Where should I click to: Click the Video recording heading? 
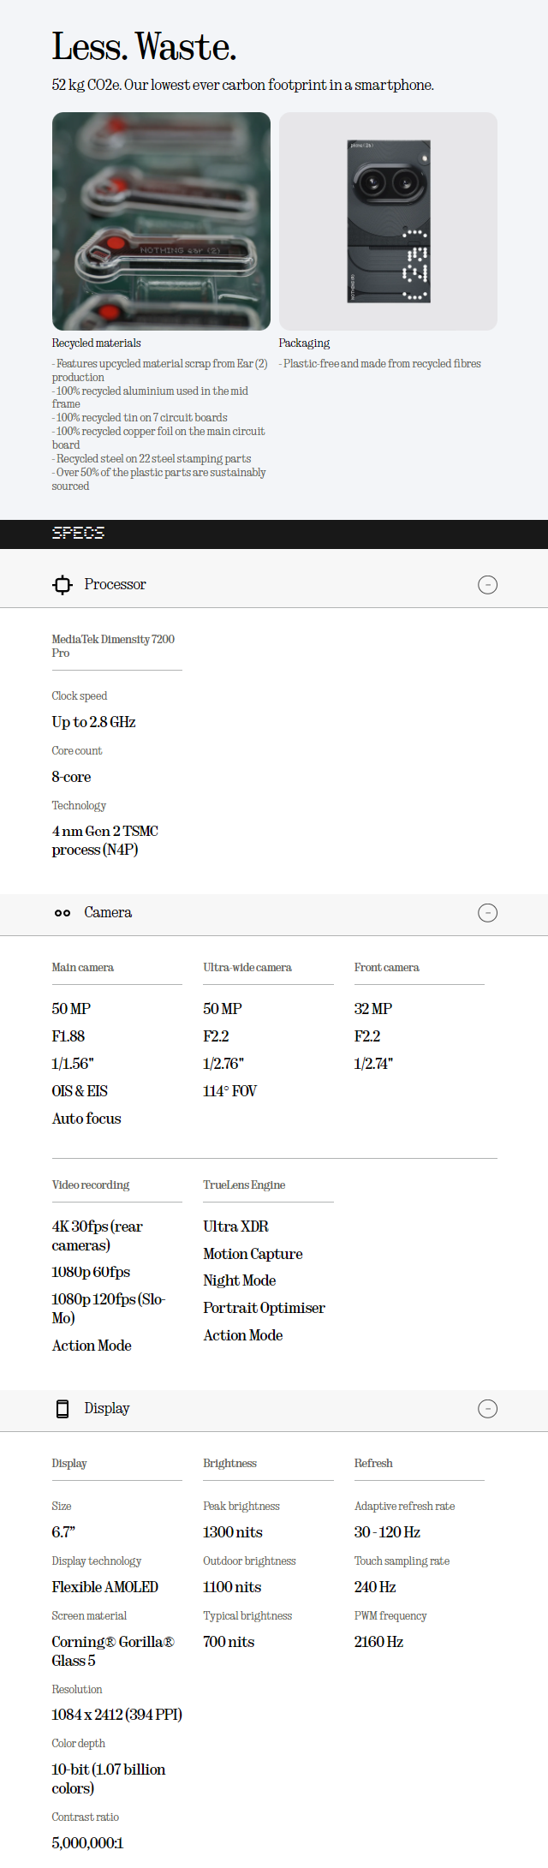(90, 1185)
